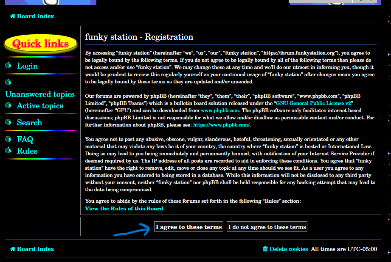
Task: Click the All times are UTC-05:00 text
Action: (344, 249)
